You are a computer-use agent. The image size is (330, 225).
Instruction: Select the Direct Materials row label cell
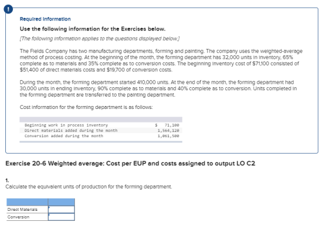[x=27, y=210]
